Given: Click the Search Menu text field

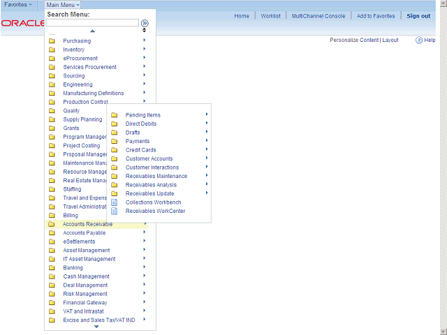Looking at the screenshot, I should tap(92, 23).
